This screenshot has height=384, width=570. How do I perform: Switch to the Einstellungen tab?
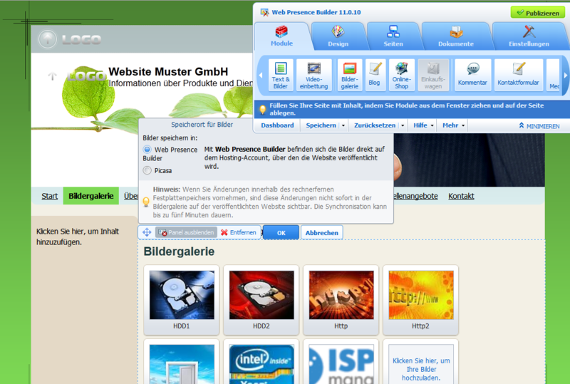pyautogui.click(x=529, y=36)
